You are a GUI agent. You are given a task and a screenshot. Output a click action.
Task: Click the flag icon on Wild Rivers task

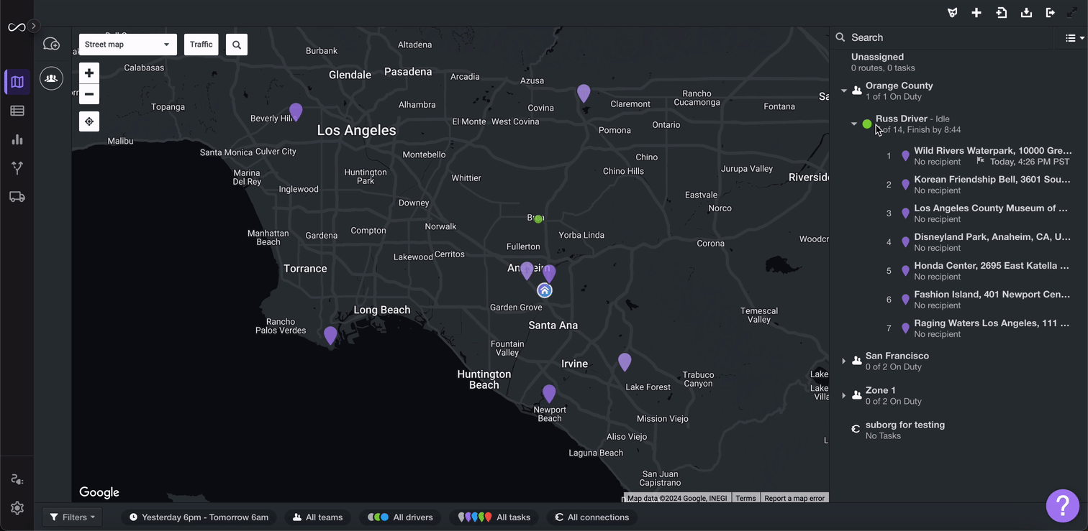pyautogui.click(x=980, y=162)
